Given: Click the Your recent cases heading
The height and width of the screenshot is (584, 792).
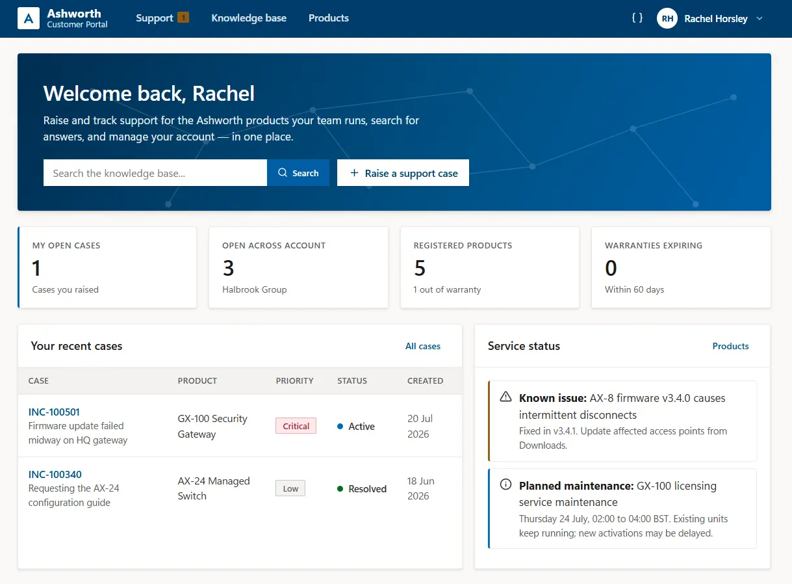Looking at the screenshot, I should pyautogui.click(x=77, y=346).
